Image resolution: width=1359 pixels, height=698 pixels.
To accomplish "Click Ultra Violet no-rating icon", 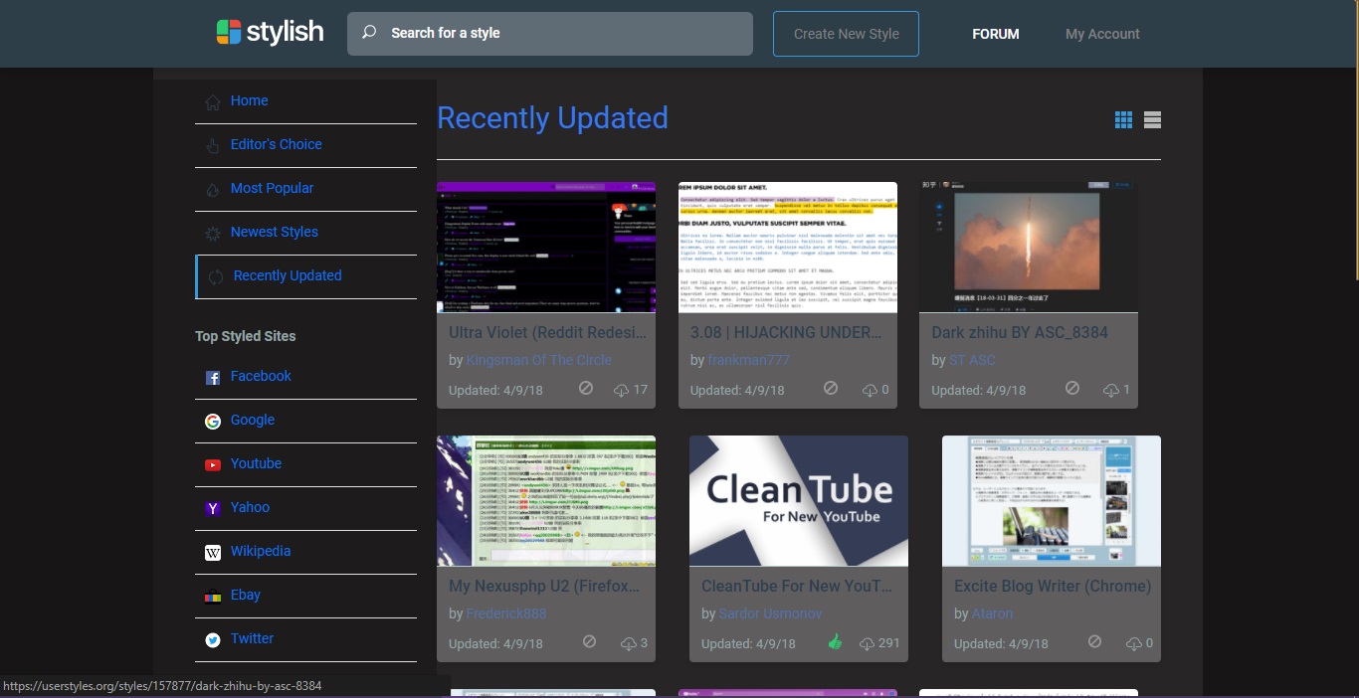I will tap(586, 388).
